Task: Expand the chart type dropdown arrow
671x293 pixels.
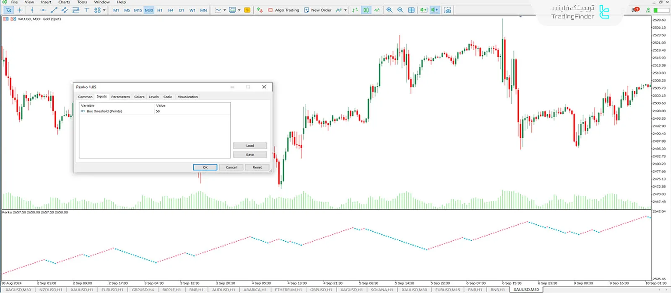Action: coord(225,10)
